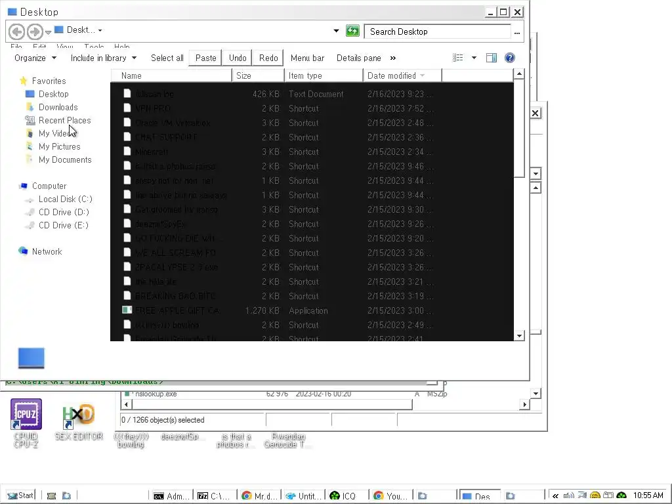
Task: Click the file list scroll down arrow
Action: [519, 335]
